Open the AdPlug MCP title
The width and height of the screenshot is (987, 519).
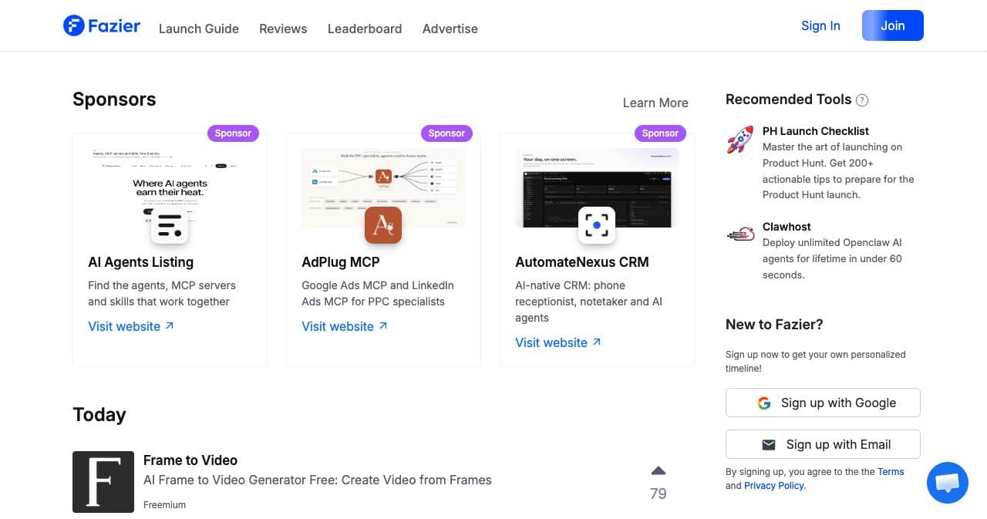point(341,262)
